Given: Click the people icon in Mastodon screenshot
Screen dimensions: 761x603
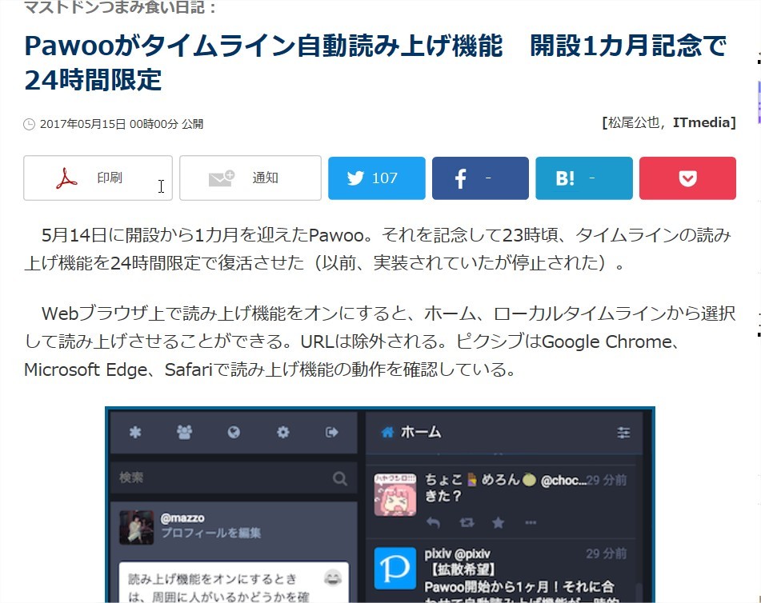Looking at the screenshot, I should 184,432.
